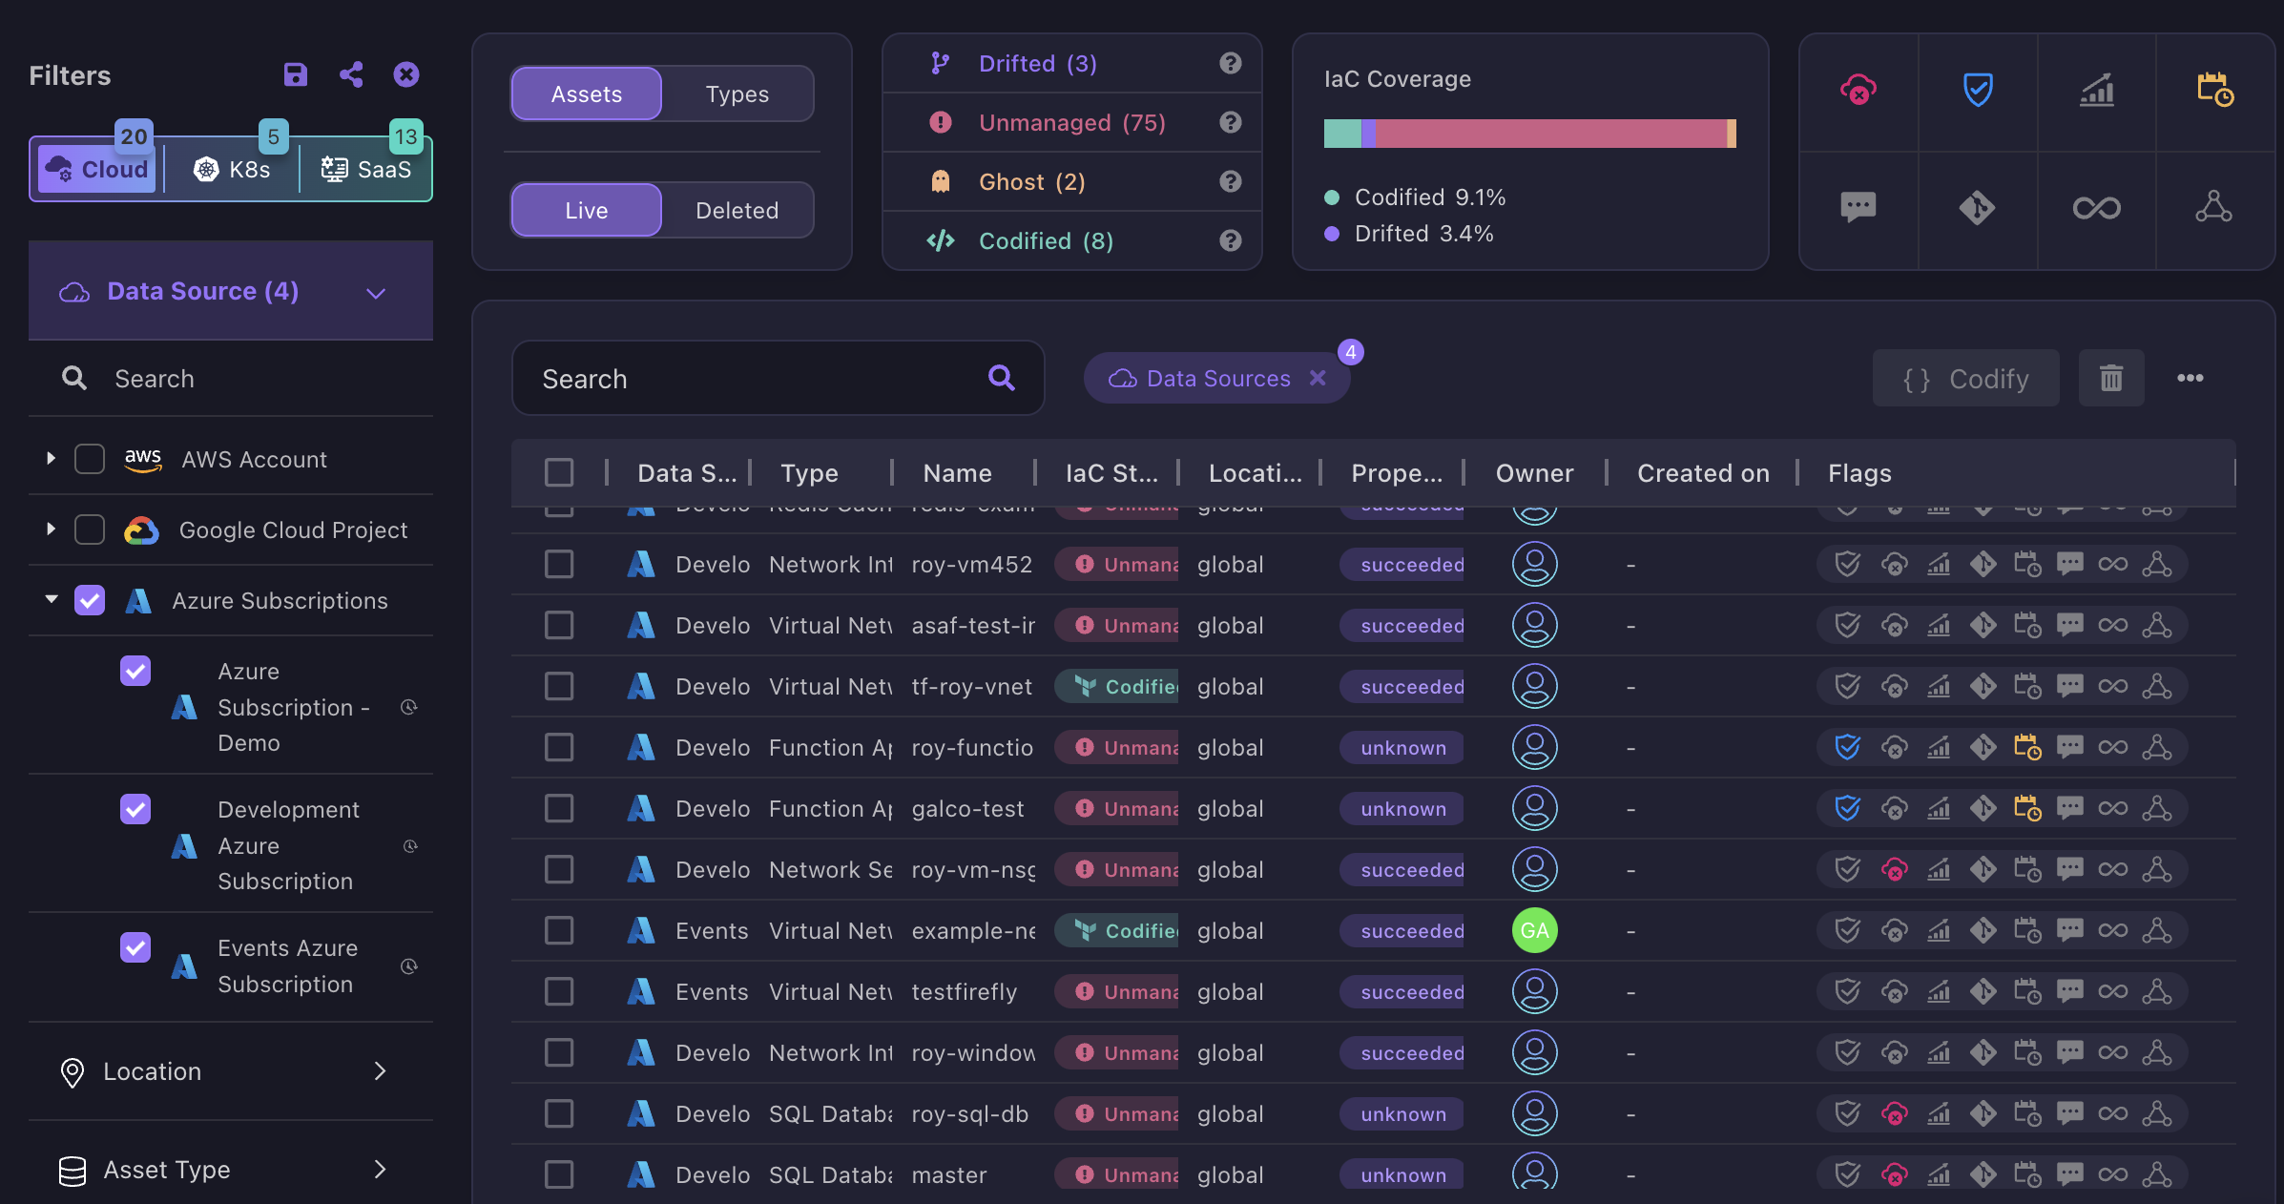Click the Unmanaged (75) filter row
This screenshot has height=1204, width=2284.
[1070, 122]
